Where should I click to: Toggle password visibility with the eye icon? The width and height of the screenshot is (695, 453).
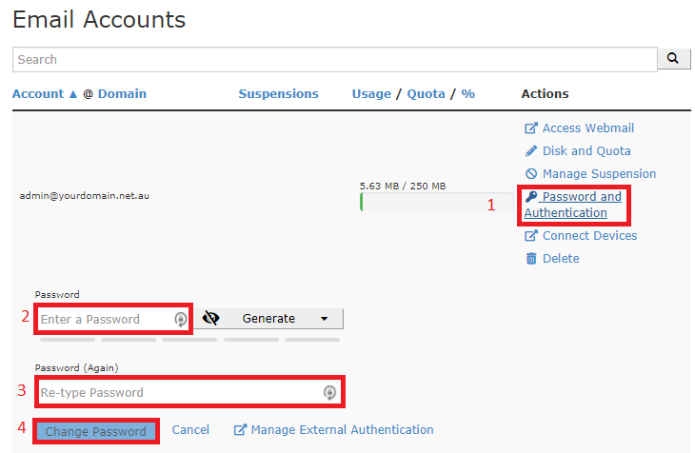click(x=211, y=319)
